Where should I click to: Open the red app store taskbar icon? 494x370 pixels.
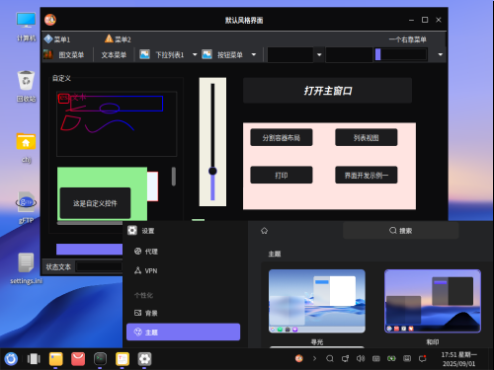(78, 359)
